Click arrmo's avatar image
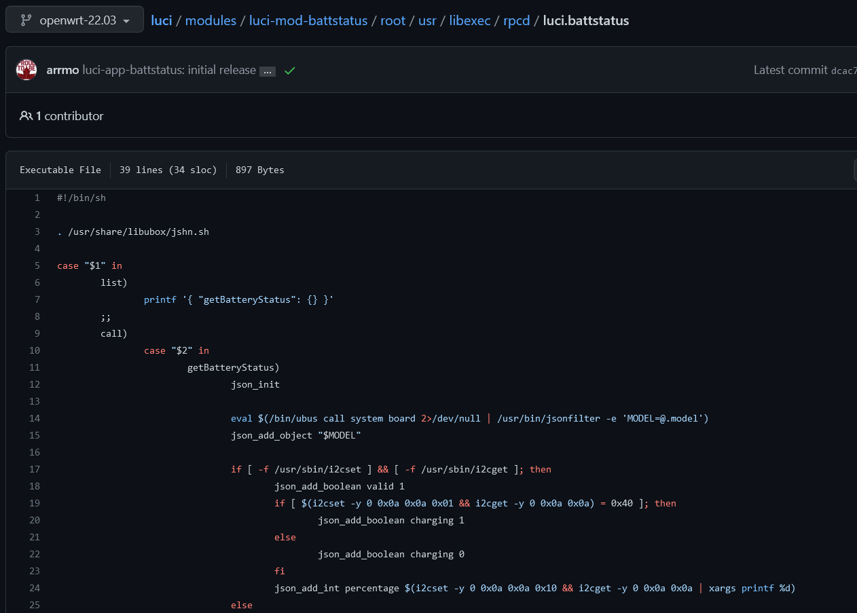 tap(26, 70)
